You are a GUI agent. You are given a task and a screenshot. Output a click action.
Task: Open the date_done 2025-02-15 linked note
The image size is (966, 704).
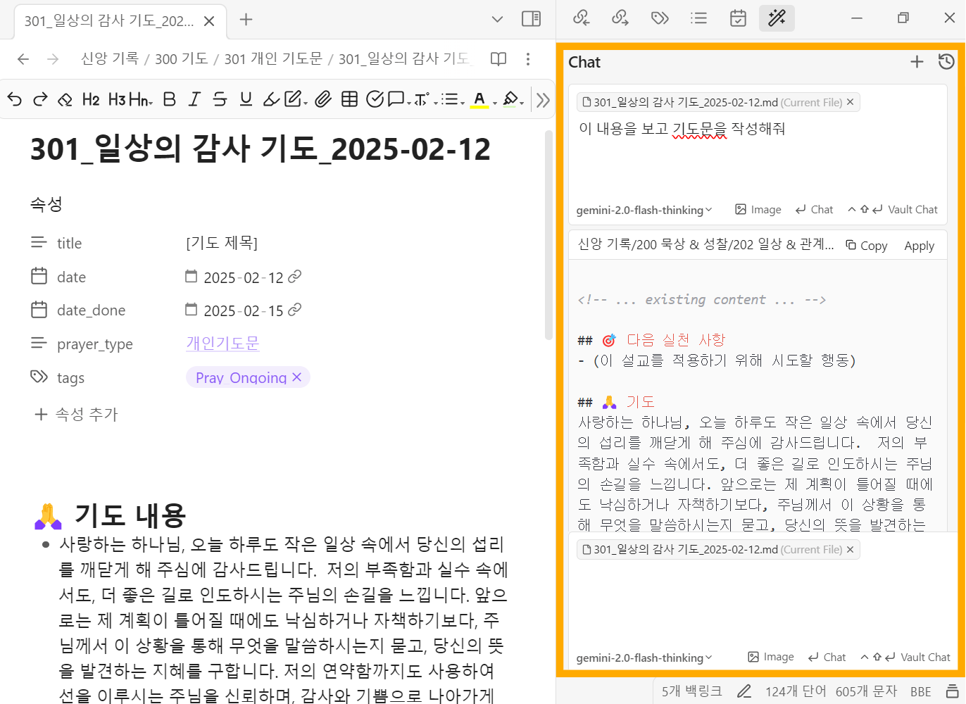click(295, 310)
